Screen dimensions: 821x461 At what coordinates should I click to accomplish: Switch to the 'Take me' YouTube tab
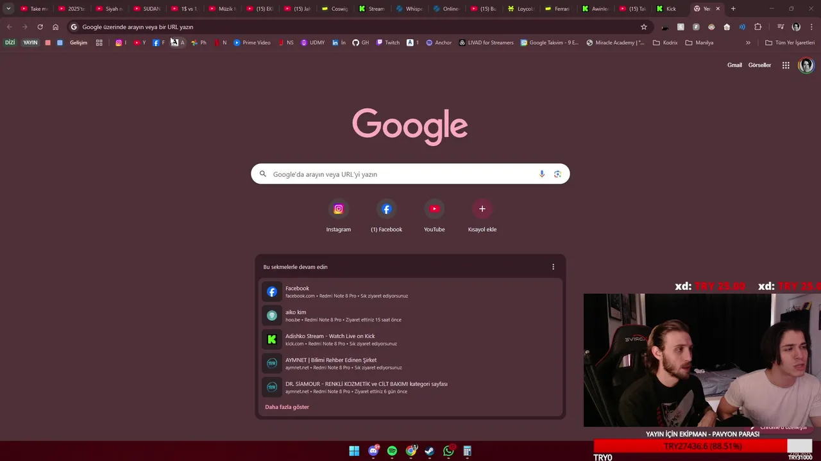tap(35, 9)
